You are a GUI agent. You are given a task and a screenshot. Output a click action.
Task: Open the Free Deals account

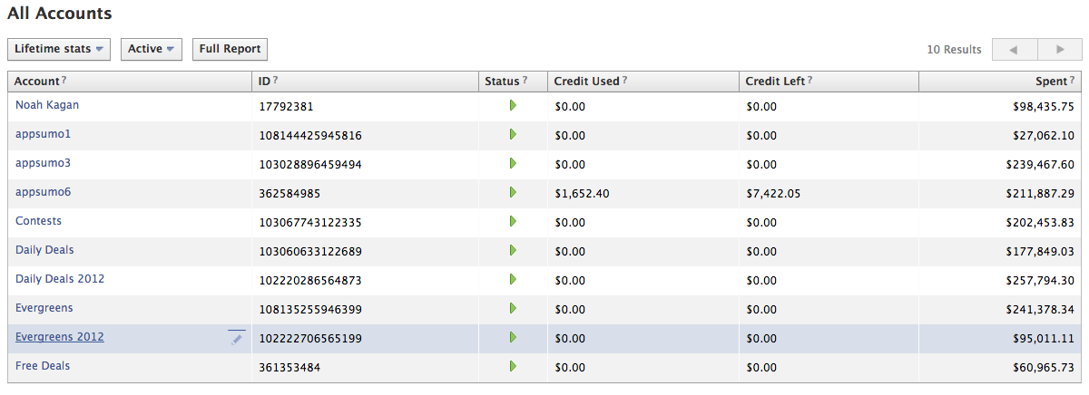tap(43, 366)
